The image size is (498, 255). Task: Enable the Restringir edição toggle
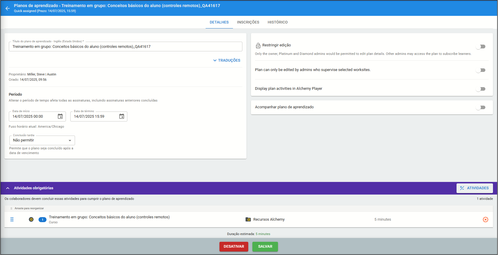pyautogui.click(x=481, y=47)
